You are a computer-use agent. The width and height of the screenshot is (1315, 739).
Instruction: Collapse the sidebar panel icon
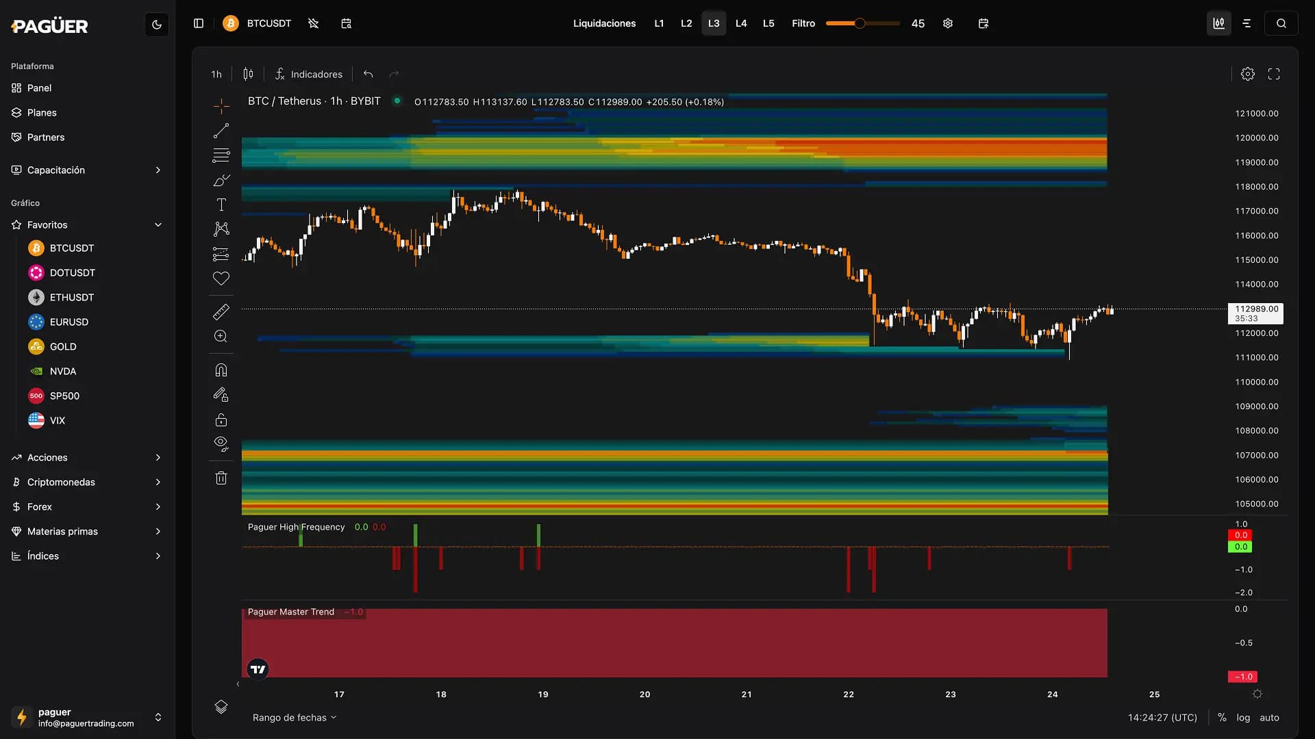coord(199,23)
